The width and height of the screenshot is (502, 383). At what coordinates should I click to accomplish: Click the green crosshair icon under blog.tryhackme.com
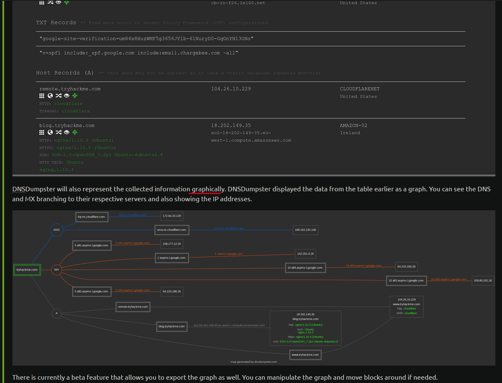(x=75, y=132)
